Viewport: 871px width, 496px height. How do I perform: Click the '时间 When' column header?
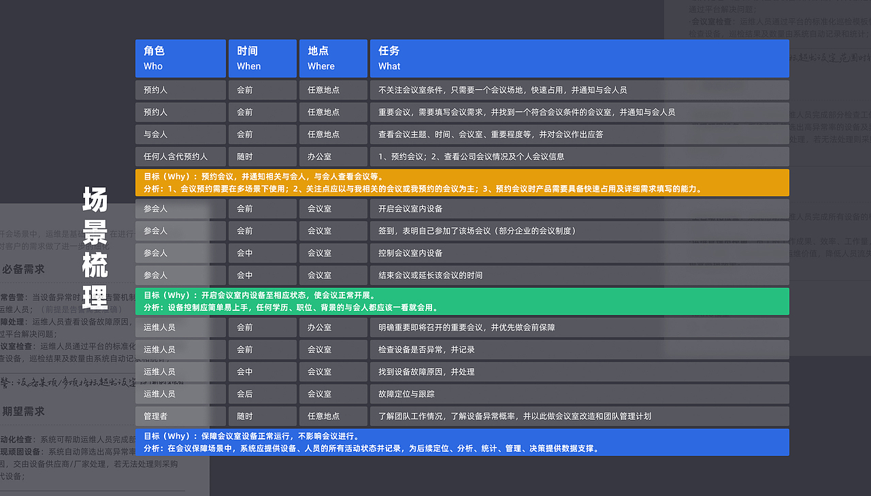(263, 59)
